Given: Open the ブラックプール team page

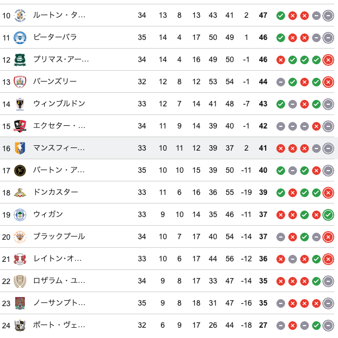Looking at the screenshot, I should [x=59, y=236].
